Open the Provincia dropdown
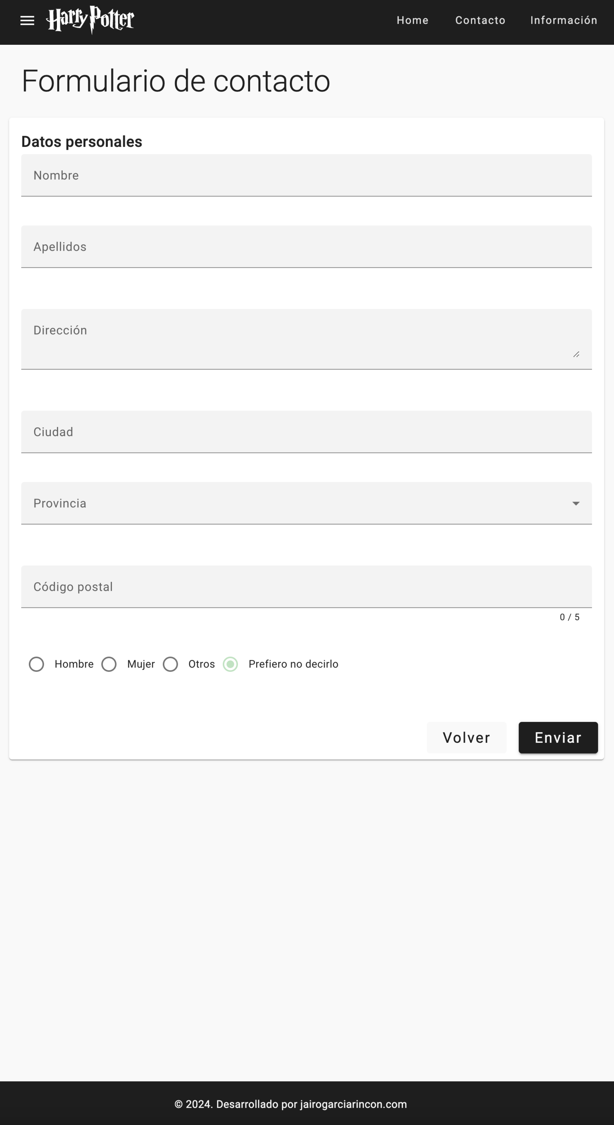Viewport: 614px width, 1125px height. pyautogui.click(x=306, y=503)
